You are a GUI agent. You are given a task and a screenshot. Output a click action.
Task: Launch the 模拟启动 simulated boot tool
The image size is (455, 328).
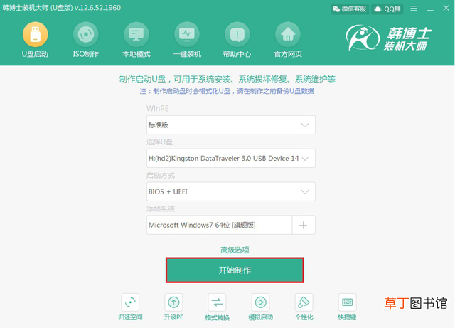(x=261, y=307)
